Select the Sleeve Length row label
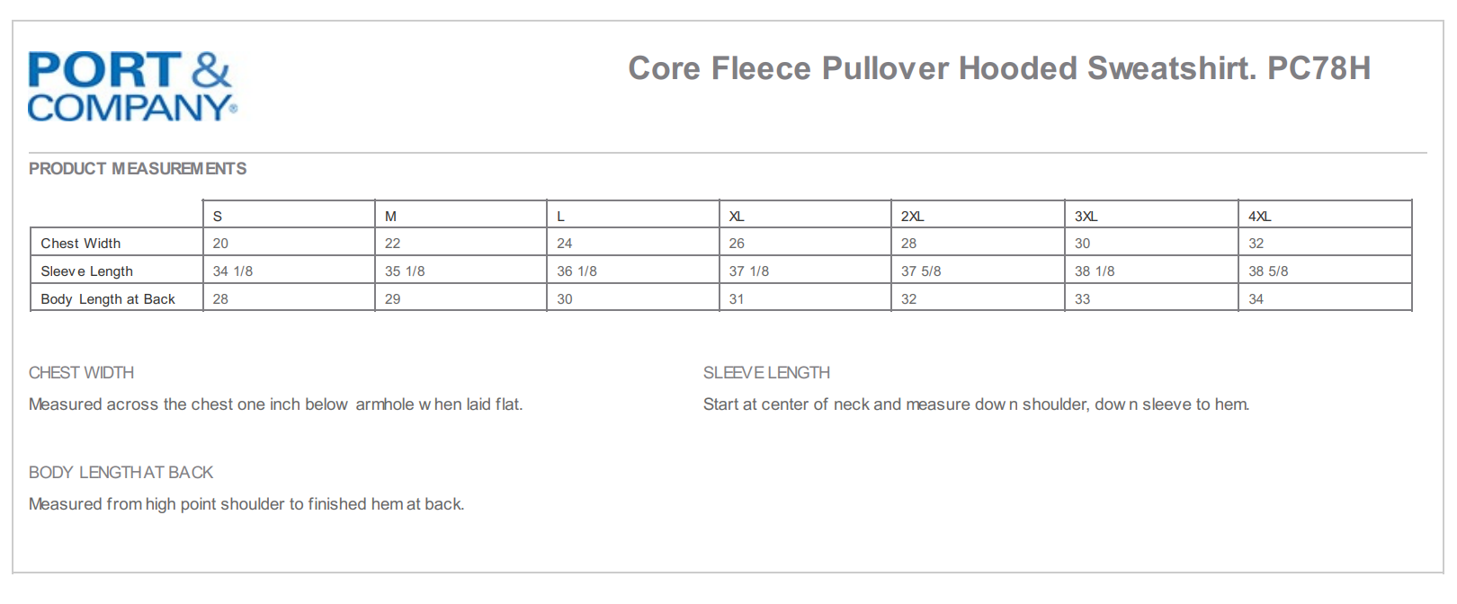 tap(86, 271)
